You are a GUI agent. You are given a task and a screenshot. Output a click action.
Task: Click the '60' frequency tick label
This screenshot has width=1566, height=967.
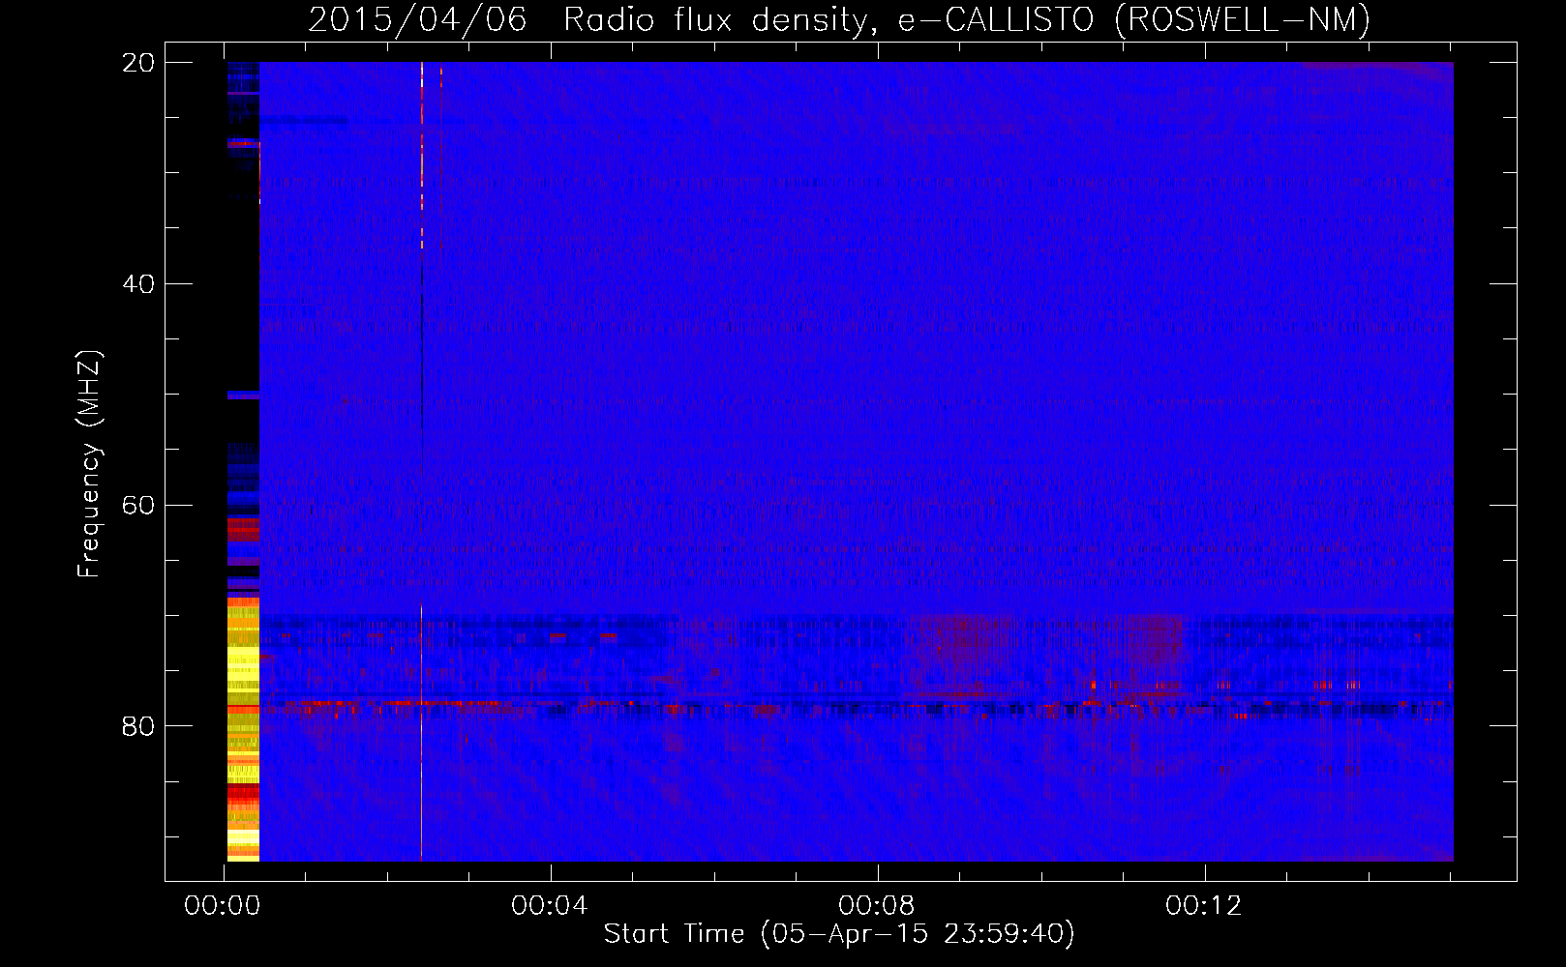[138, 506]
